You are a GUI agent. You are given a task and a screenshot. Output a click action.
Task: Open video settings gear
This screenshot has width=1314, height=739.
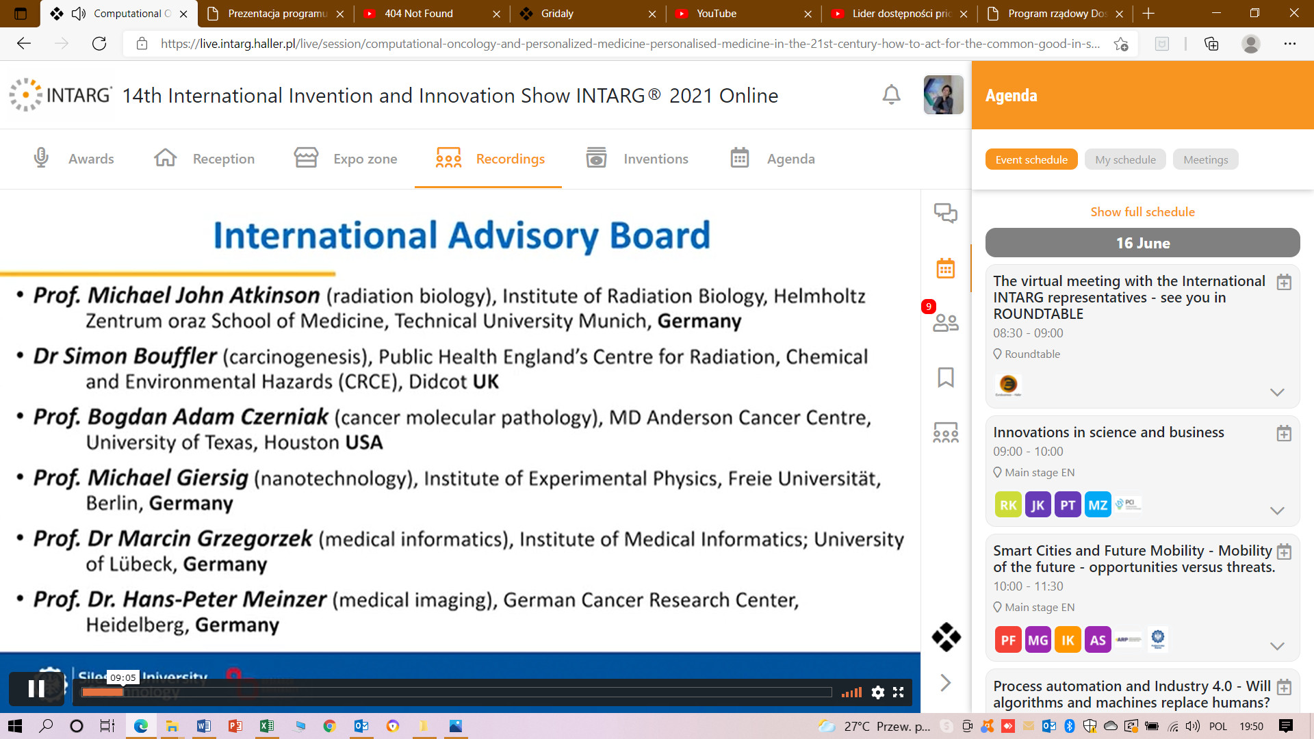click(878, 692)
